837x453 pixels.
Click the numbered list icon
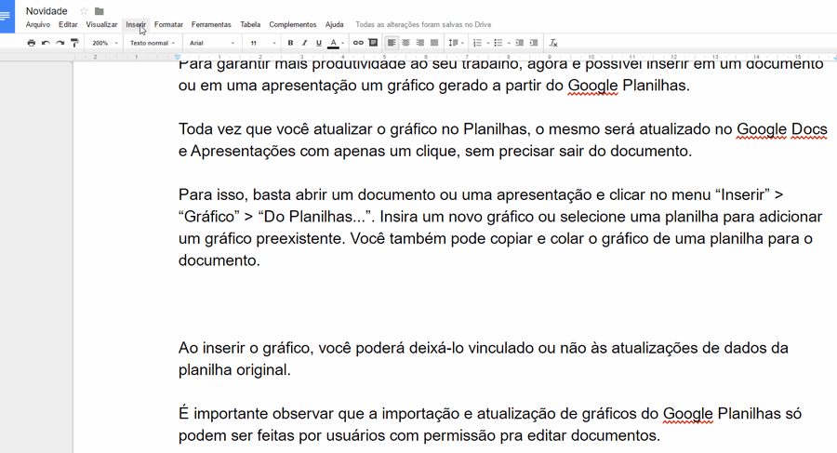478,43
